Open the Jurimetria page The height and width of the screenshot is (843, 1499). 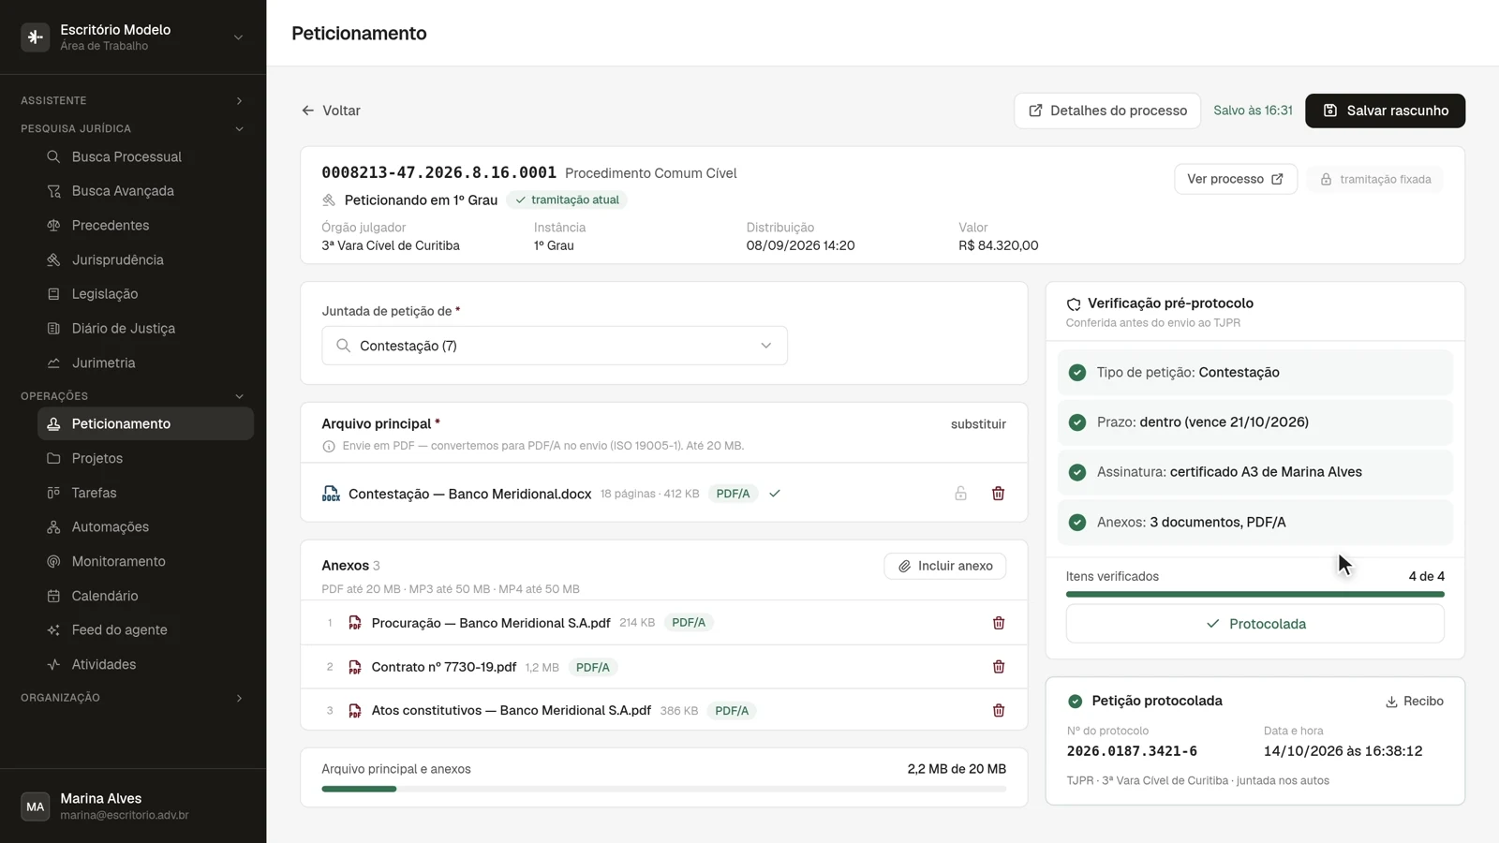(x=145, y=363)
